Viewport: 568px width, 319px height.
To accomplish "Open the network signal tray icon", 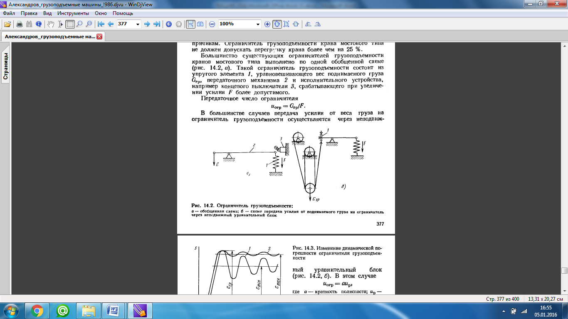I will (x=524, y=311).
